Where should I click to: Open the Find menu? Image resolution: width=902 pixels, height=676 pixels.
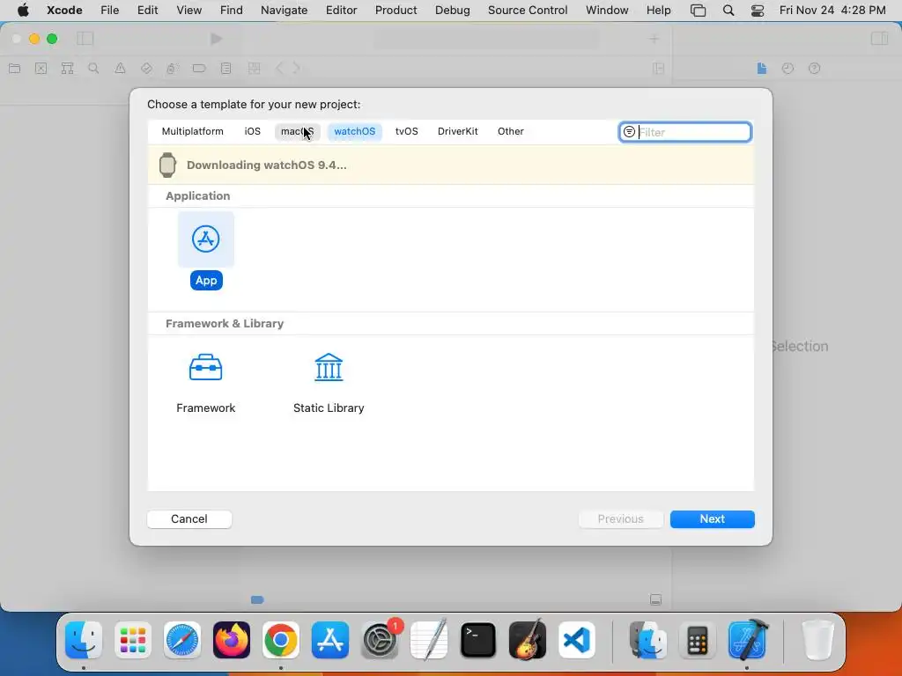(x=232, y=10)
